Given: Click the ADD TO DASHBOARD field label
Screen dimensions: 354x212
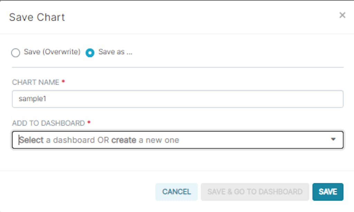Looking at the screenshot, I should click(x=48, y=123).
